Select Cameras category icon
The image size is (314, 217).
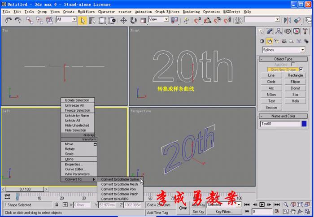click(x=284, y=41)
